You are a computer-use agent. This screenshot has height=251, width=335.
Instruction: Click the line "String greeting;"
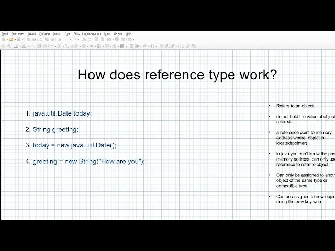[x=55, y=130]
